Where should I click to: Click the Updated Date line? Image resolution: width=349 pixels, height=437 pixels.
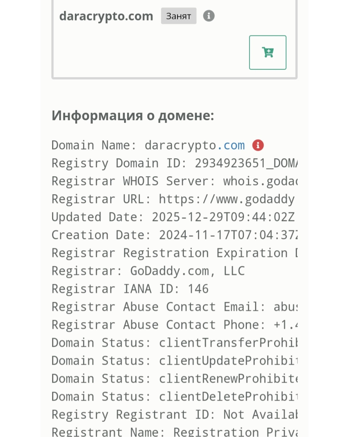173,217
